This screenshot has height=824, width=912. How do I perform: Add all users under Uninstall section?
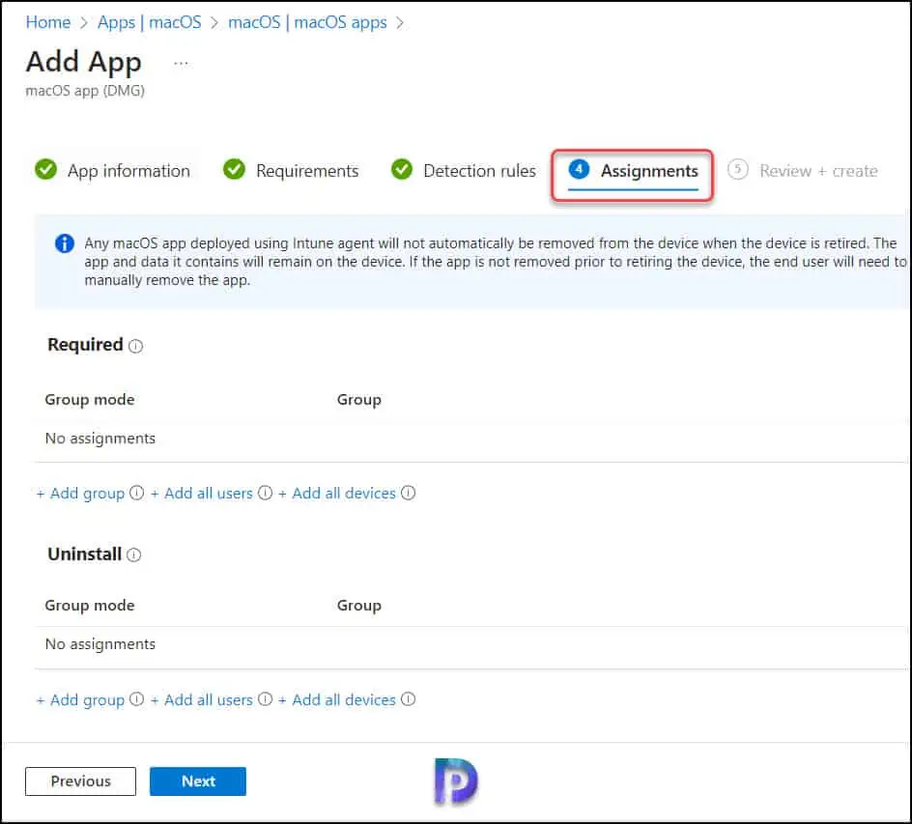[x=202, y=699]
